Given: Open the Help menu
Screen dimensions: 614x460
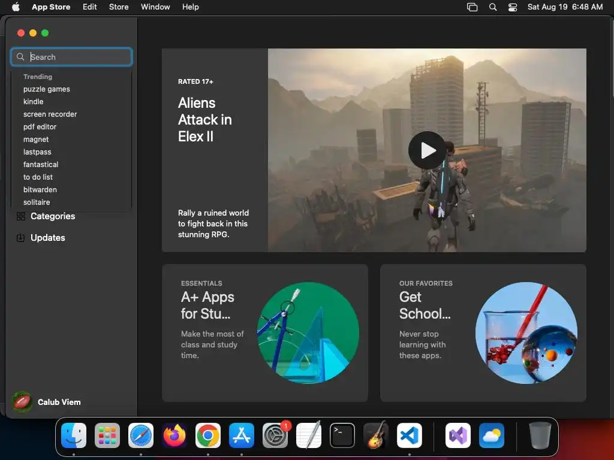Looking at the screenshot, I should click(x=190, y=7).
